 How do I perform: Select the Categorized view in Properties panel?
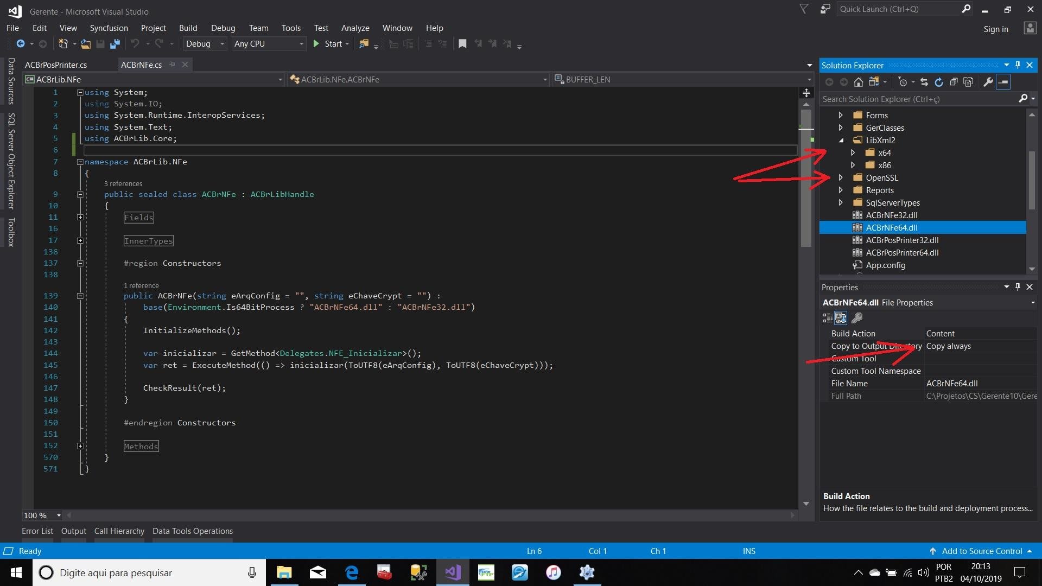pos(828,318)
